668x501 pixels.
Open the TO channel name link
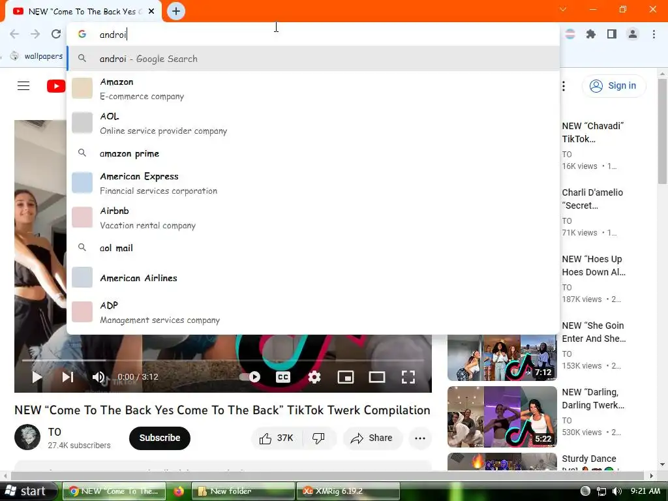pos(55,432)
